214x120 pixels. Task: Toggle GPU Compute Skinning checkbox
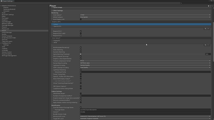tap(81, 56)
